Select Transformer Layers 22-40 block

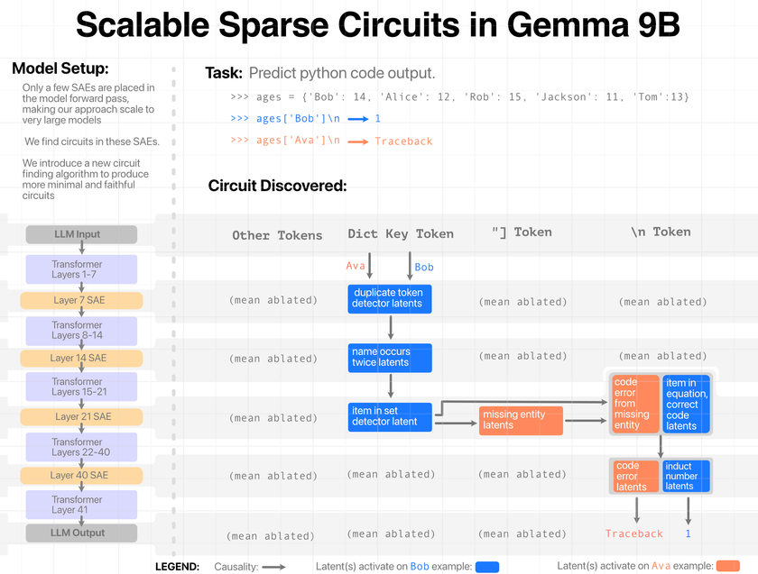coord(81,447)
